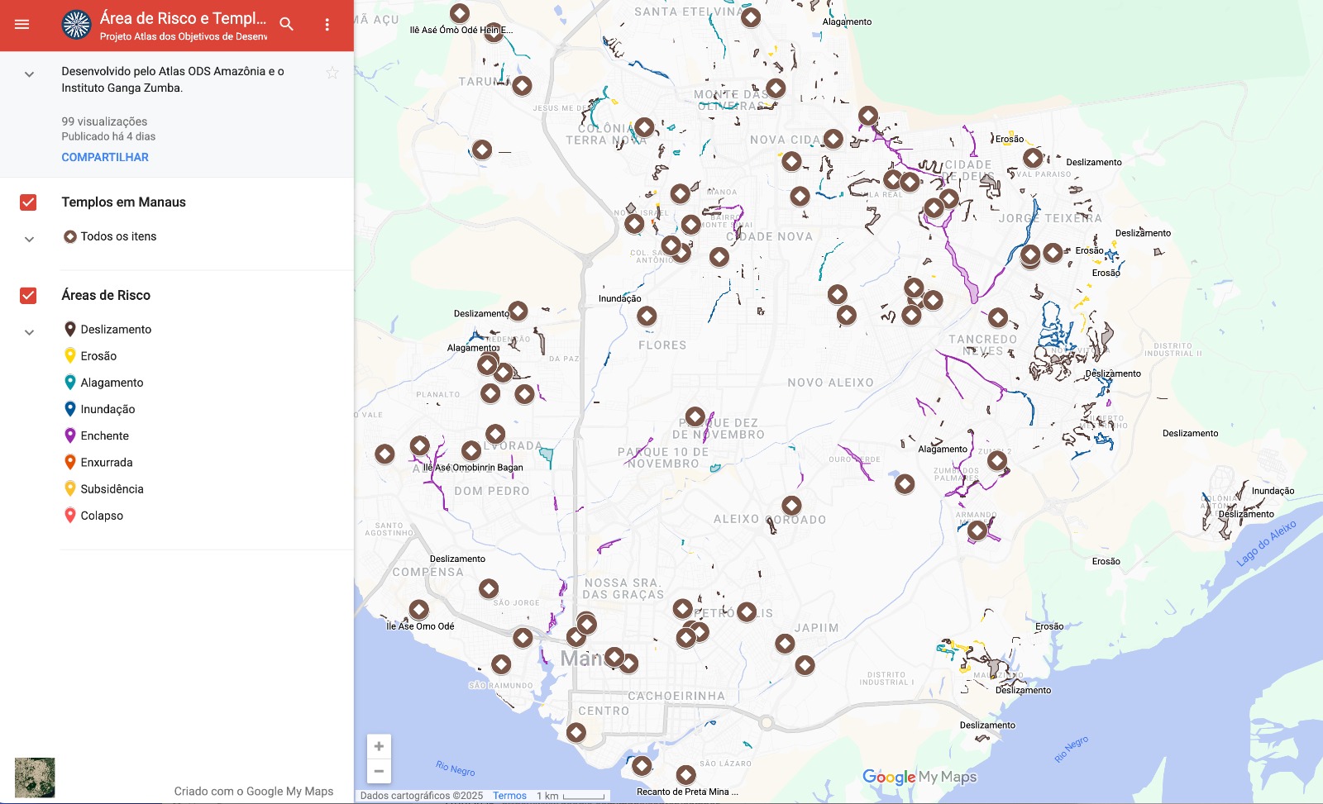The width and height of the screenshot is (1323, 804).
Task: Open the three-dot more options menu
Action: pos(327,25)
